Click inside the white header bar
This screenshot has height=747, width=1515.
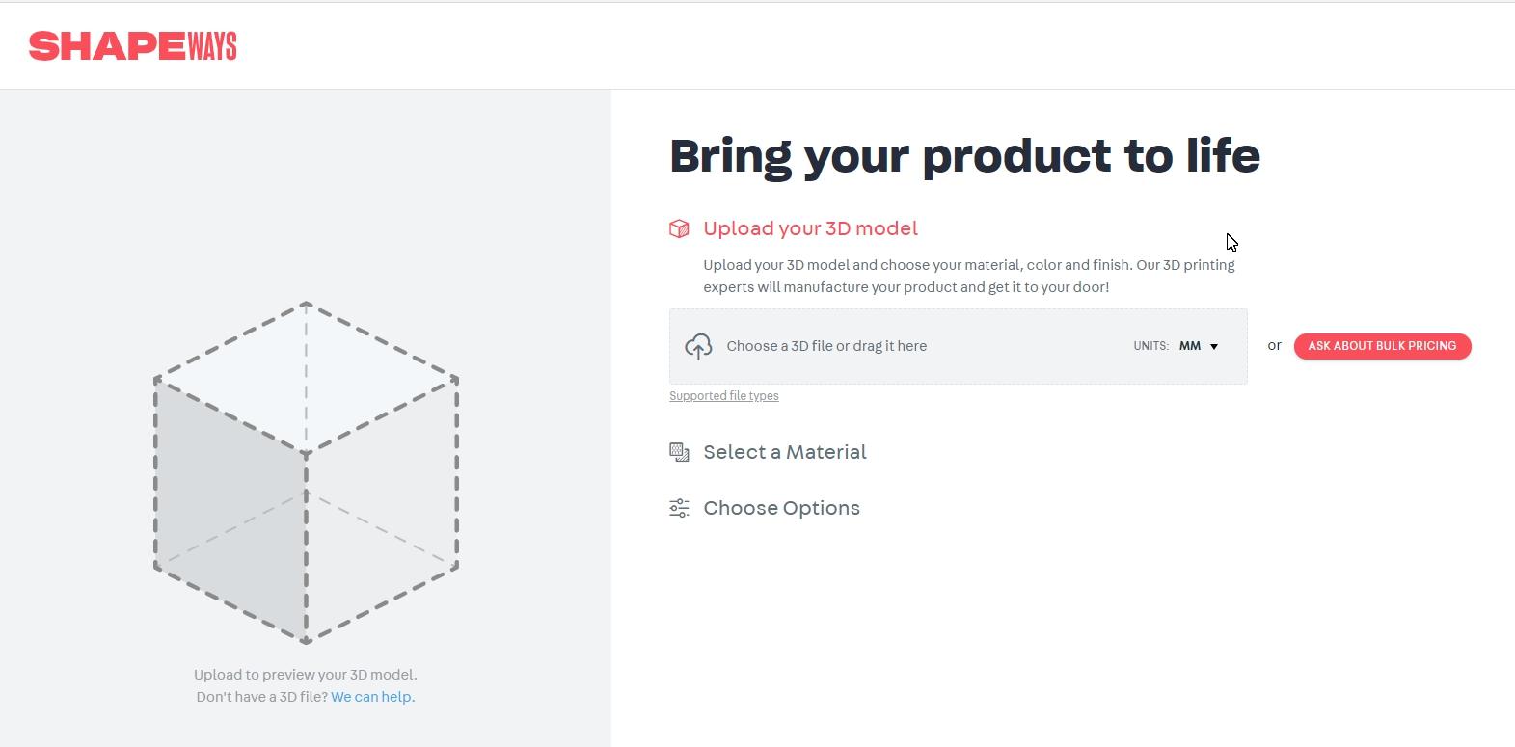click(x=757, y=45)
